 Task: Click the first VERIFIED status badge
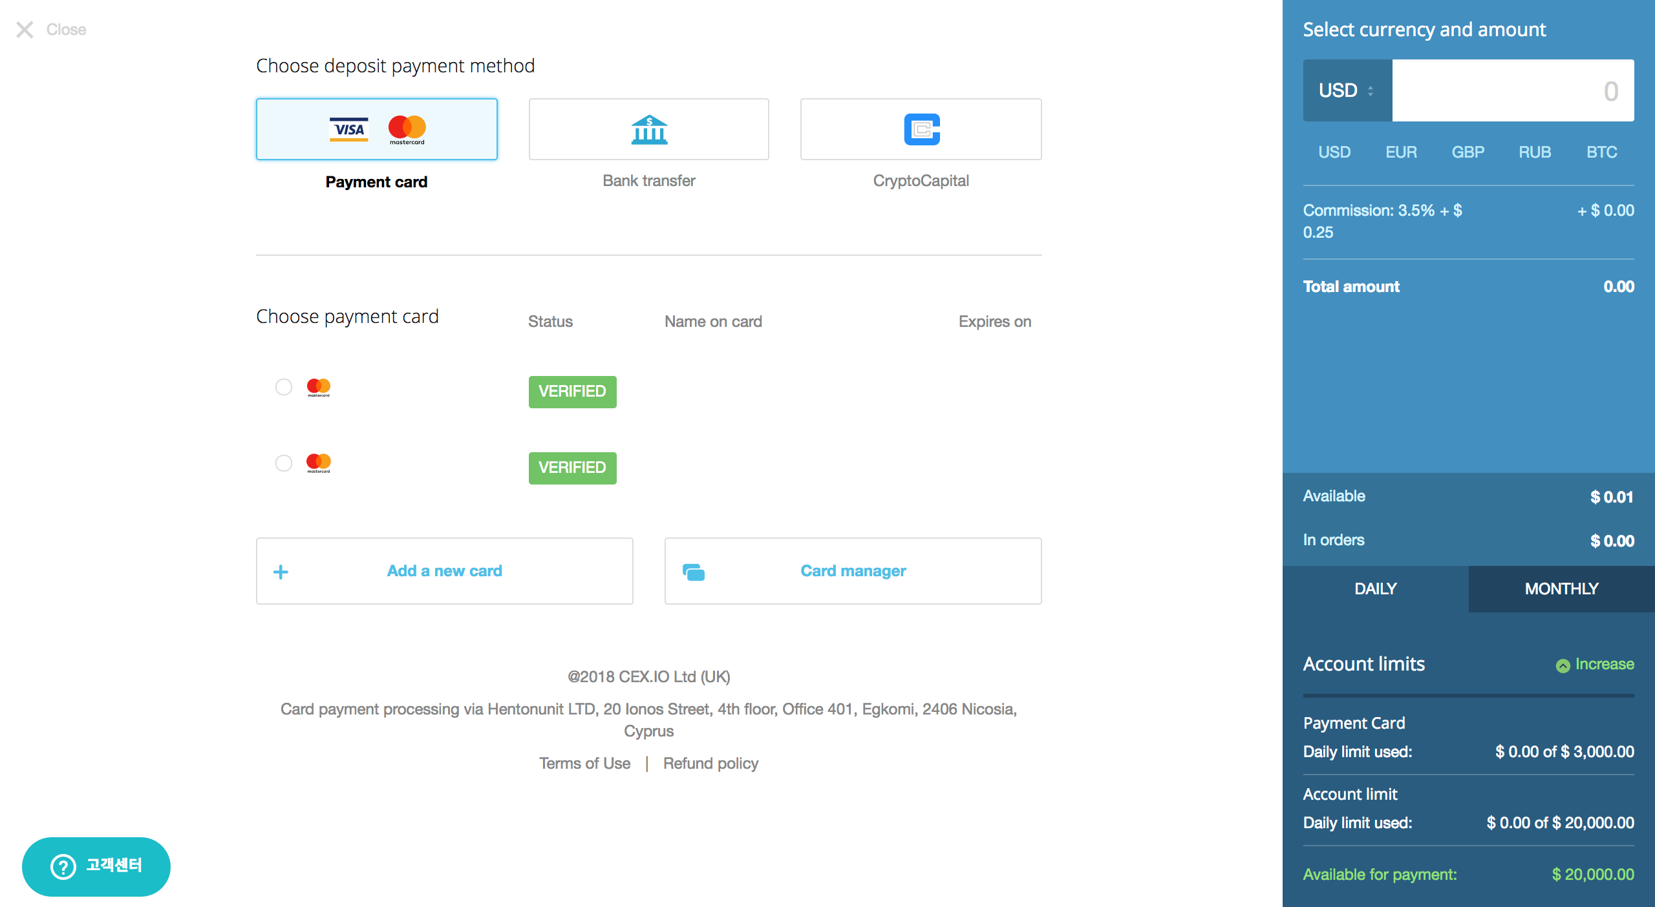pos(573,392)
